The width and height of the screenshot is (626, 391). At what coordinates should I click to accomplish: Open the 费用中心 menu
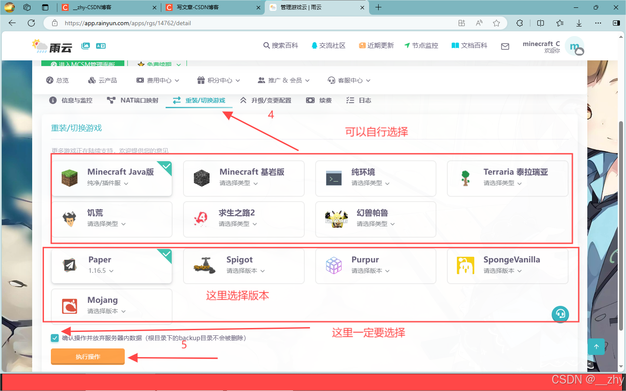(158, 80)
